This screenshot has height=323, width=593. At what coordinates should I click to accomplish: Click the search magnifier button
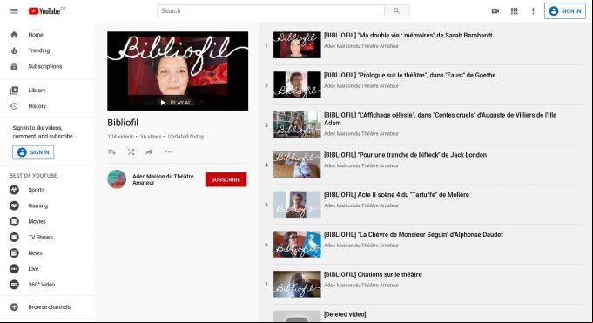[396, 11]
